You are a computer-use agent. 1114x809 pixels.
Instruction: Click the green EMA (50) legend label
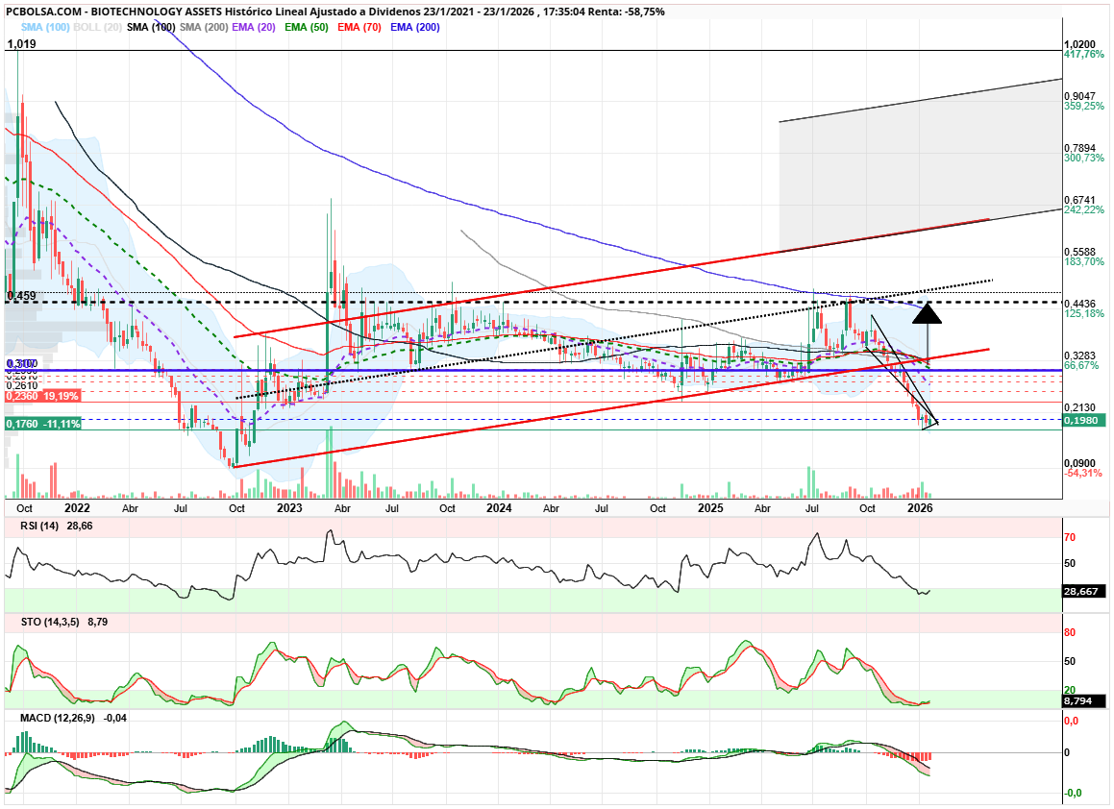pos(307,27)
